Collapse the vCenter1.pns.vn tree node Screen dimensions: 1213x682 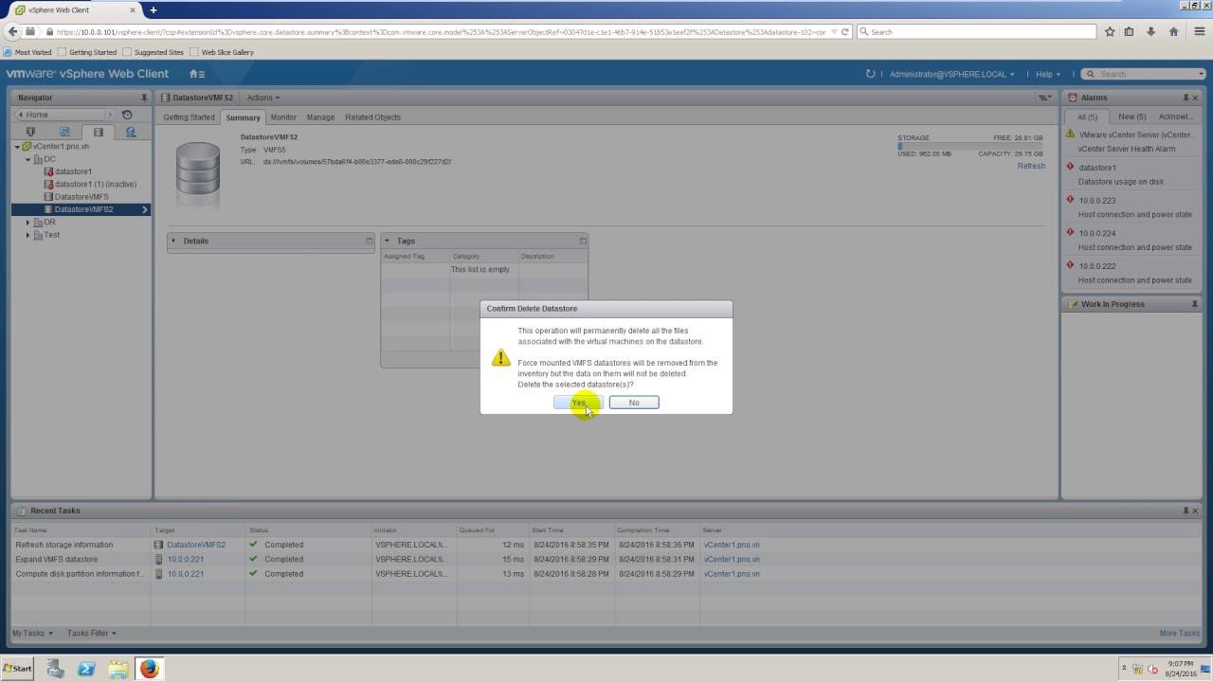(17, 147)
